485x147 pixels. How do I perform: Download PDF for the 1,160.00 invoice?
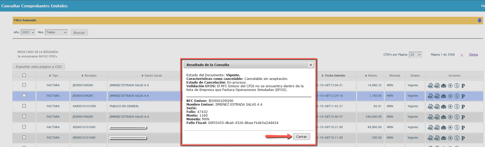tap(437, 96)
